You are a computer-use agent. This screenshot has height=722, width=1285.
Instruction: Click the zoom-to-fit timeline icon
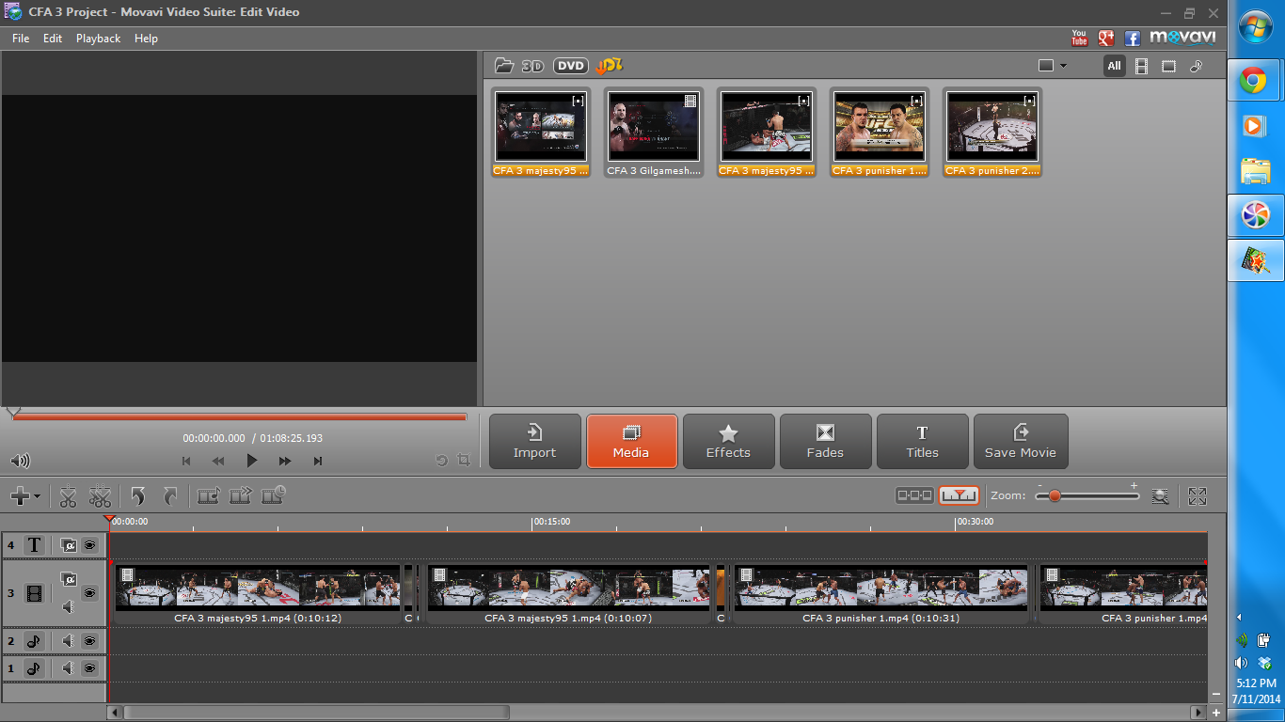pyautogui.click(x=1161, y=495)
